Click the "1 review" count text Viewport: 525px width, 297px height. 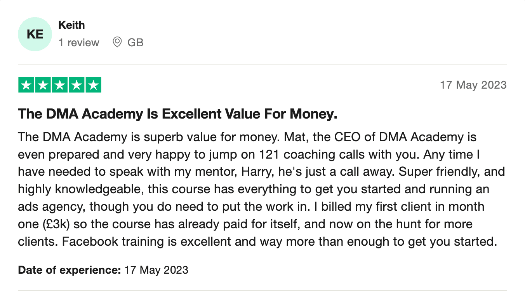point(79,42)
